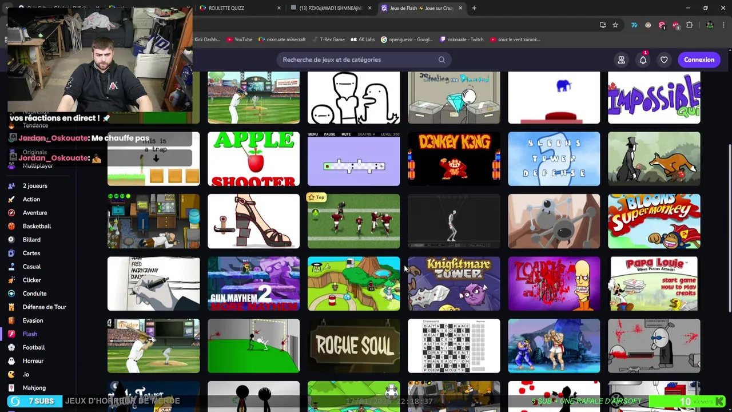Click the bookmark star in address bar
The width and height of the screenshot is (732, 412).
coord(615,25)
